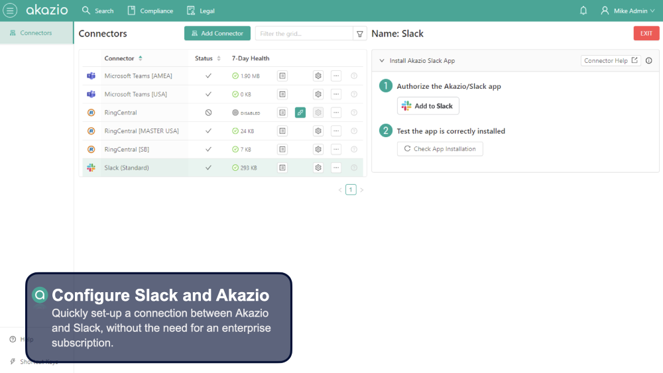Open settings gear for RingCentral [SB]
This screenshot has width=663, height=373.
[318, 149]
